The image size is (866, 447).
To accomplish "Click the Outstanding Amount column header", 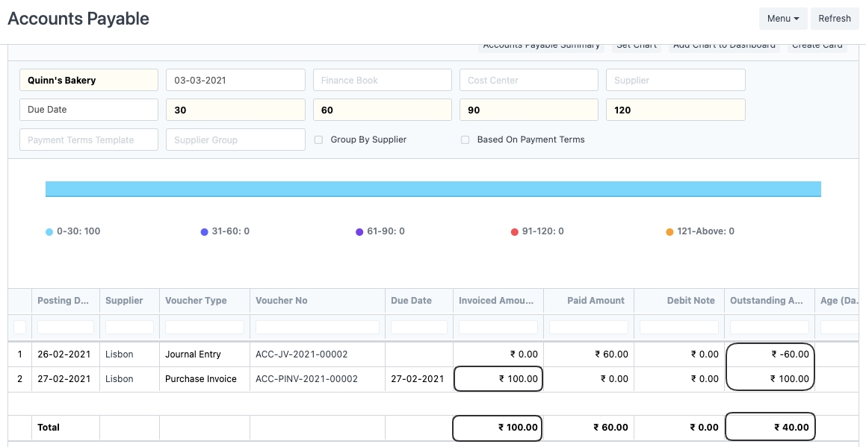I will pyautogui.click(x=767, y=301).
